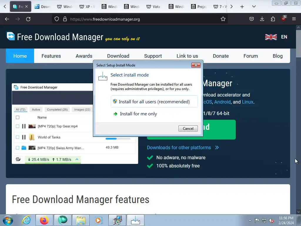Image resolution: width=301 pixels, height=226 pixels.
Task: Close the install mode dialog with X
Action: tap(196, 65)
